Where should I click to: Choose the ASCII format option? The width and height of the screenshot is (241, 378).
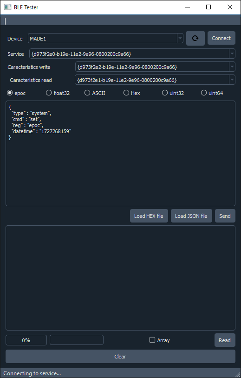coord(95,93)
